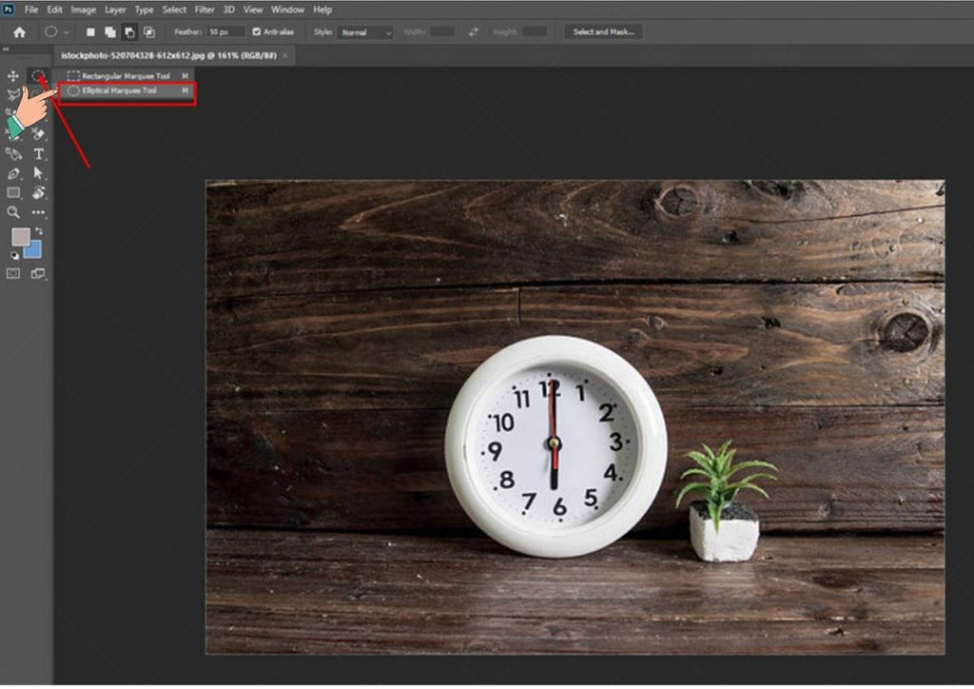
Task: Click the foreground color swatch
Action: point(19,235)
